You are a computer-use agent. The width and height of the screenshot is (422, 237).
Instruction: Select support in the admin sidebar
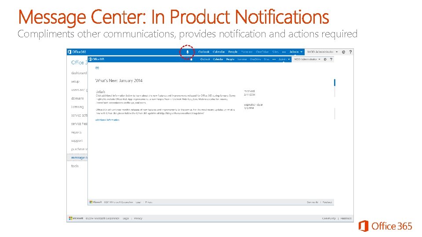point(76,140)
